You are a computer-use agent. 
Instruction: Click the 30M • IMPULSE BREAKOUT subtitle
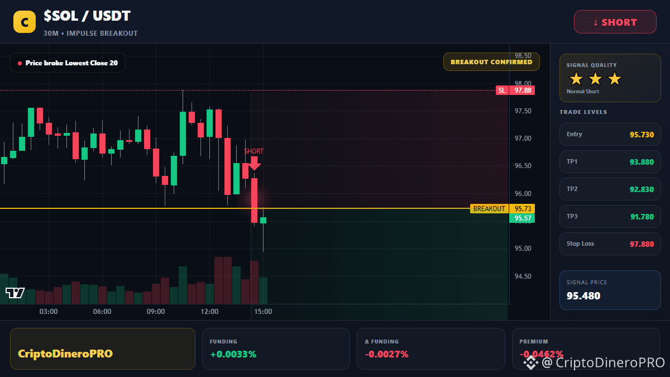tap(90, 34)
